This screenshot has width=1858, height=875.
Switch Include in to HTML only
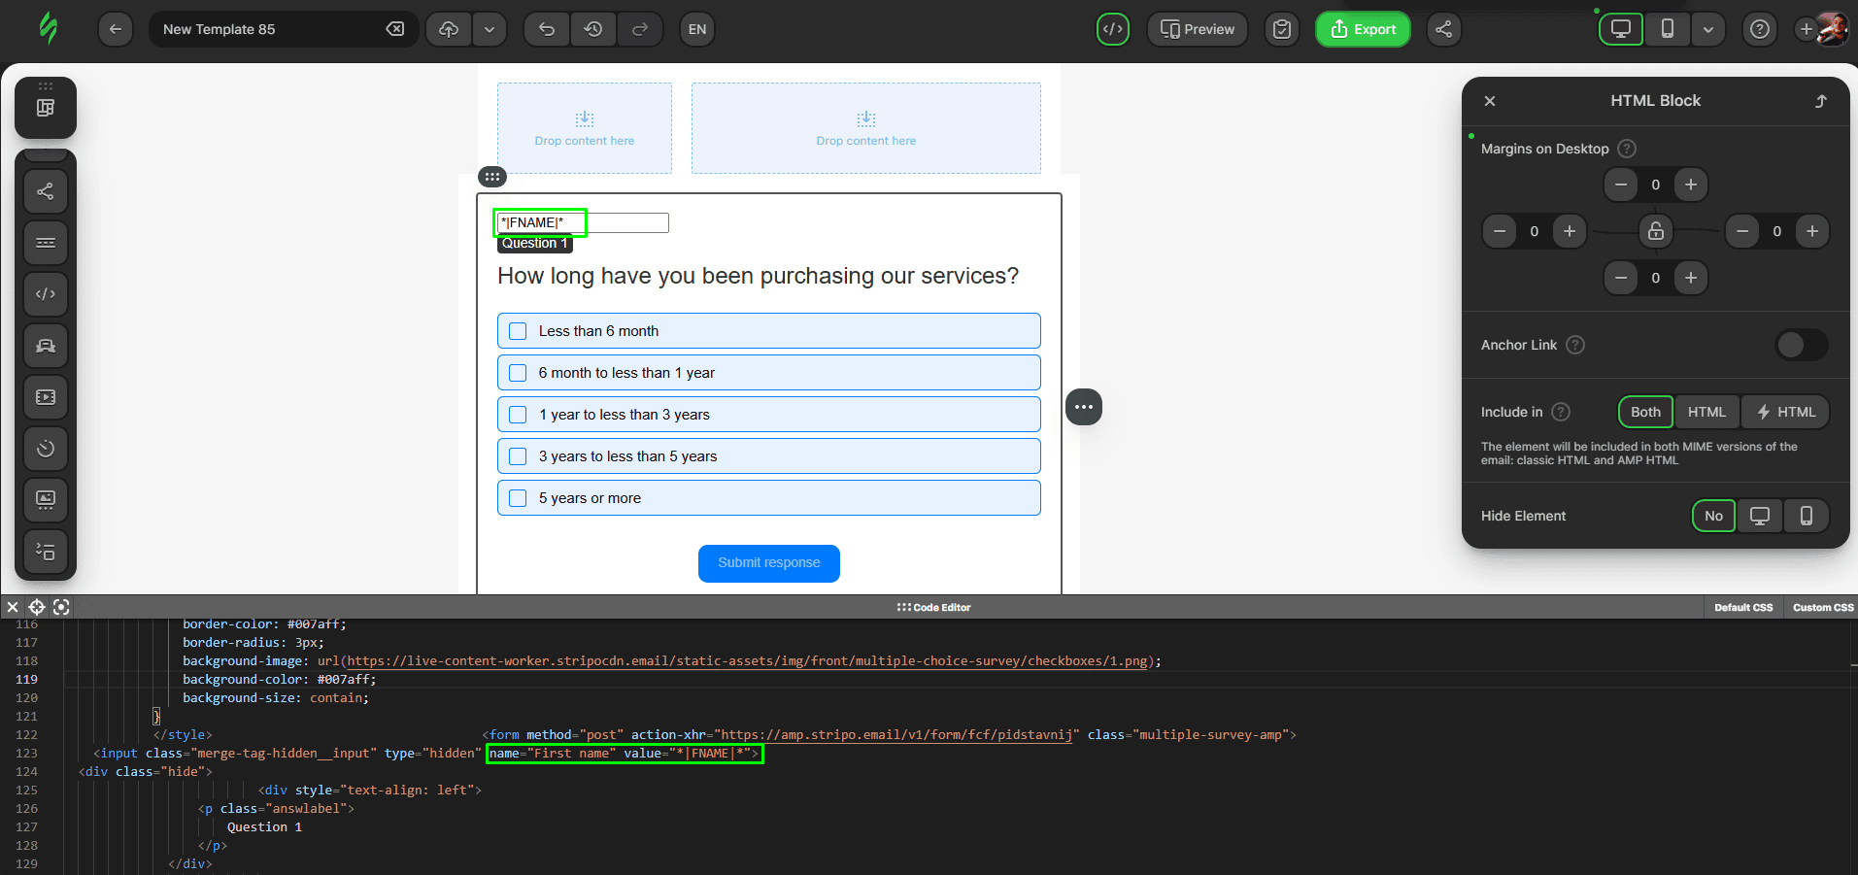[x=1706, y=412]
